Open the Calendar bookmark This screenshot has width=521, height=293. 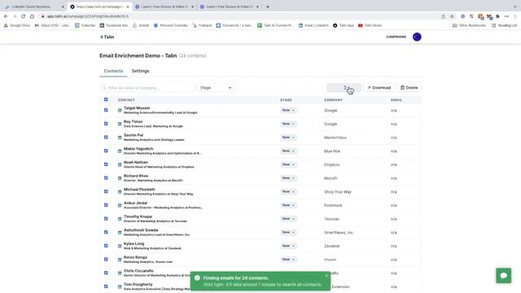pos(85,25)
